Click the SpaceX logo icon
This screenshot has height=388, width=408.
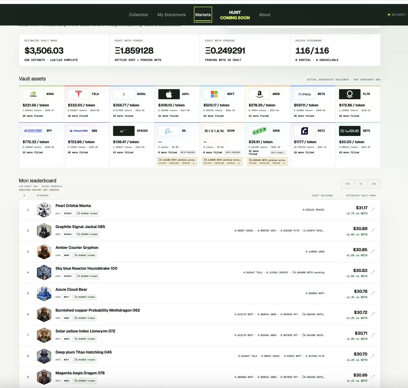pos(123,131)
